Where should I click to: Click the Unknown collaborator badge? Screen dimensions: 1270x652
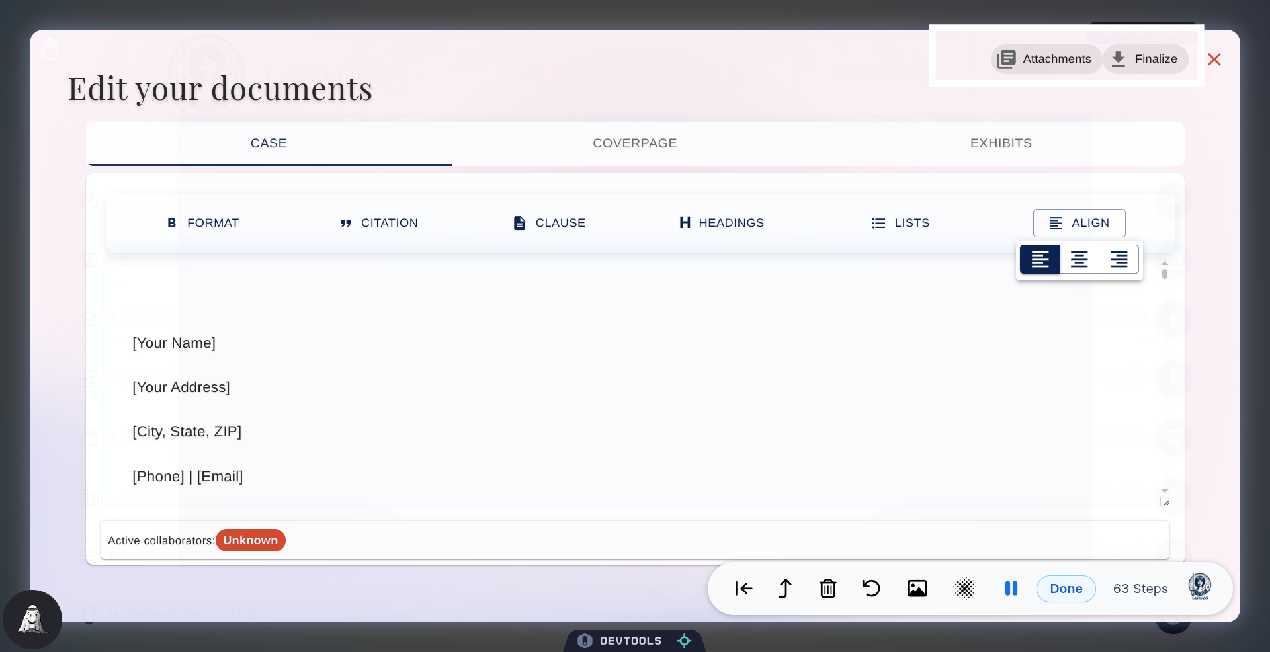pyautogui.click(x=250, y=540)
